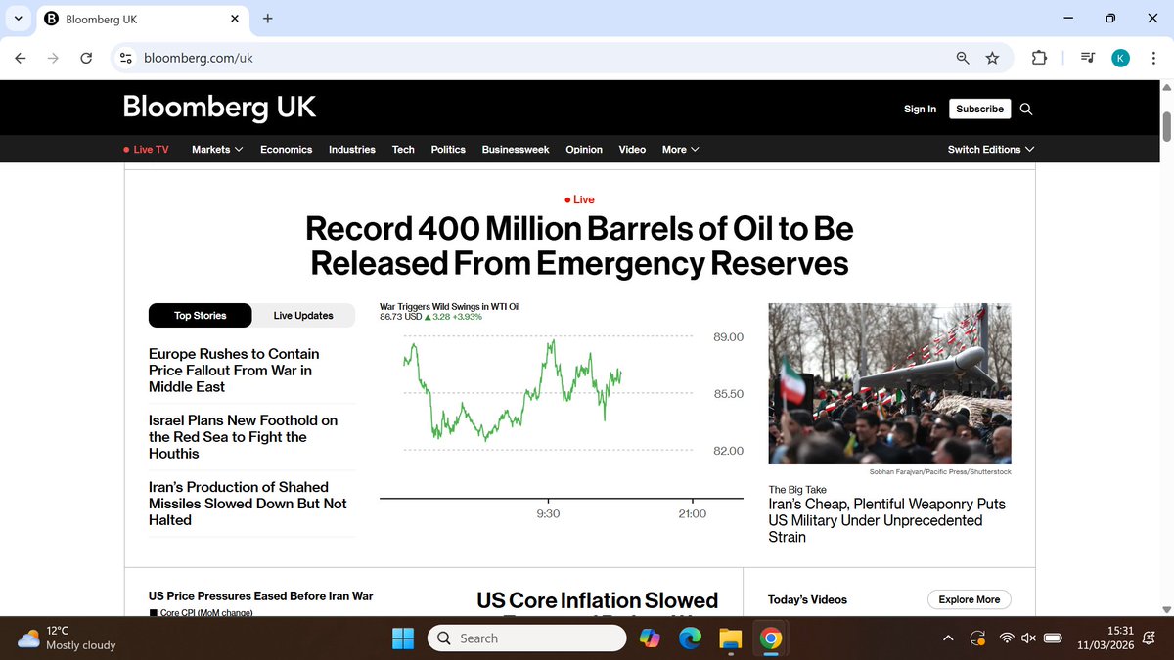1174x660 pixels.
Task: Switch to the Live Updates toggle
Action: click(303, 316)
